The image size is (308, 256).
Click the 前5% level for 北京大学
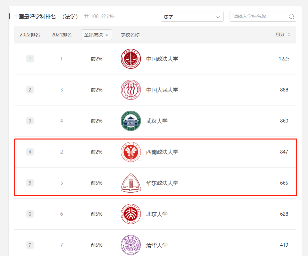(x=96, y=214)
